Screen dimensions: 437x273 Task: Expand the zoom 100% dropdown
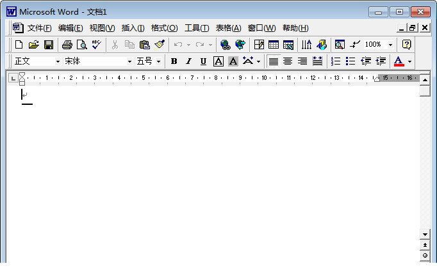[x=390, y=45]
